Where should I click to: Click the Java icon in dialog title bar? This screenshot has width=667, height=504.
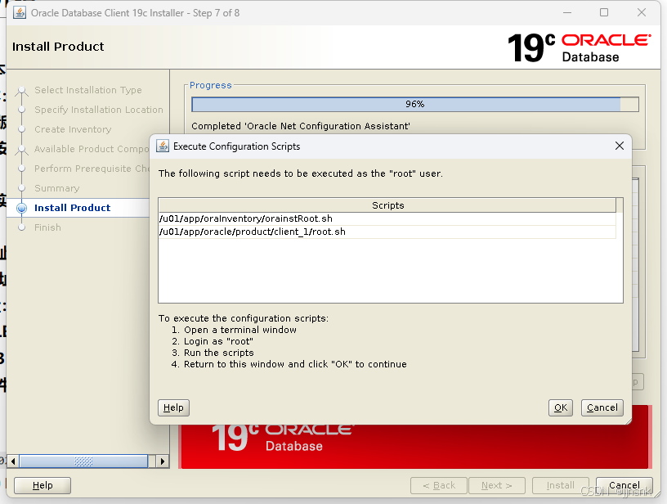(x=163, y=146)
